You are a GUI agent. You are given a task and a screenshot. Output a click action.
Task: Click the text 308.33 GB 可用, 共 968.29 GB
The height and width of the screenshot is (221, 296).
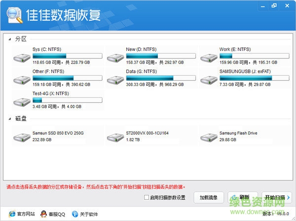155,84
